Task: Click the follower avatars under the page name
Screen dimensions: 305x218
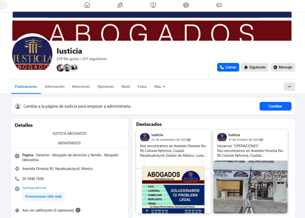Action: pos(67,67)
